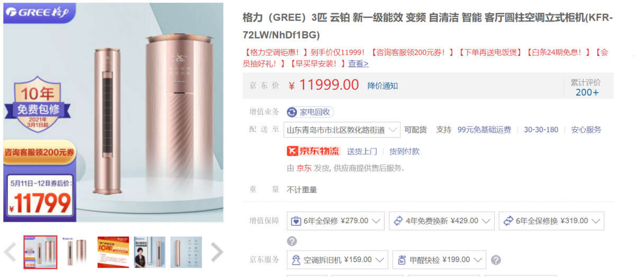Expand the 6年全保修换 ¥319.00 option

pyautogui.click(x=551, y=221)
